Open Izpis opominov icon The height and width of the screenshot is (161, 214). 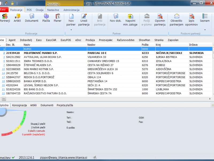pyautogui.click(x=192, y=16)
